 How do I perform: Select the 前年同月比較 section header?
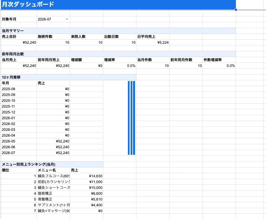coord(118,54)
